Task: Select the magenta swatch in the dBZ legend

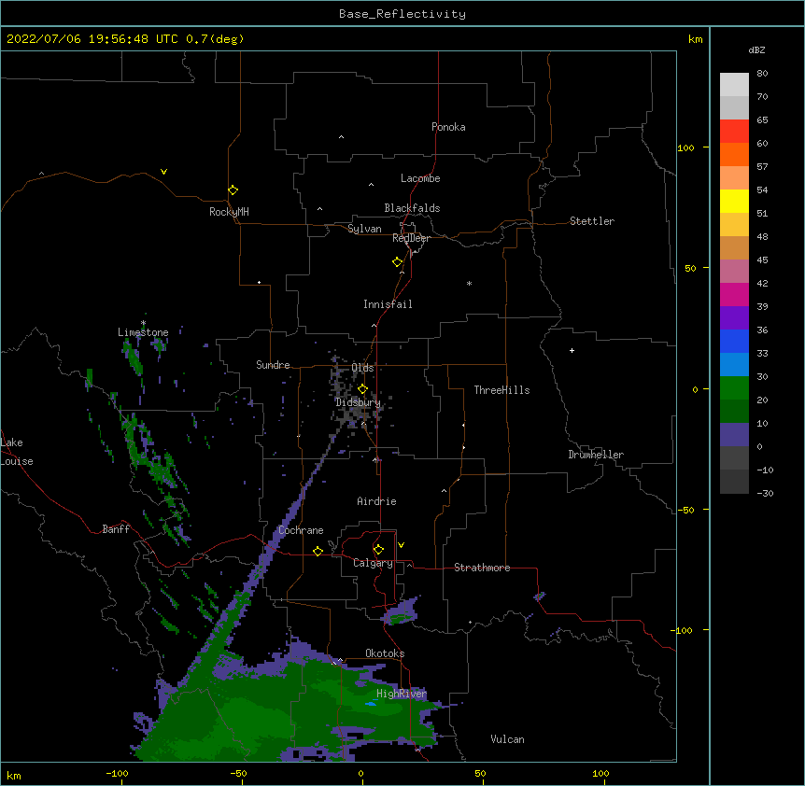Action: [734, 294]
